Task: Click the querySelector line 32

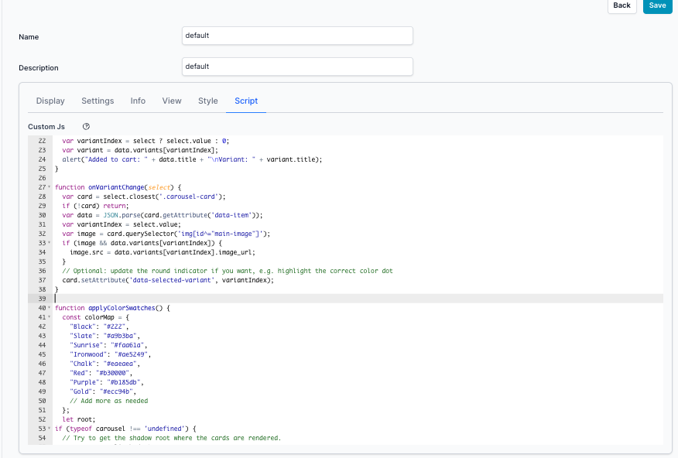Action: click(166, 234)
